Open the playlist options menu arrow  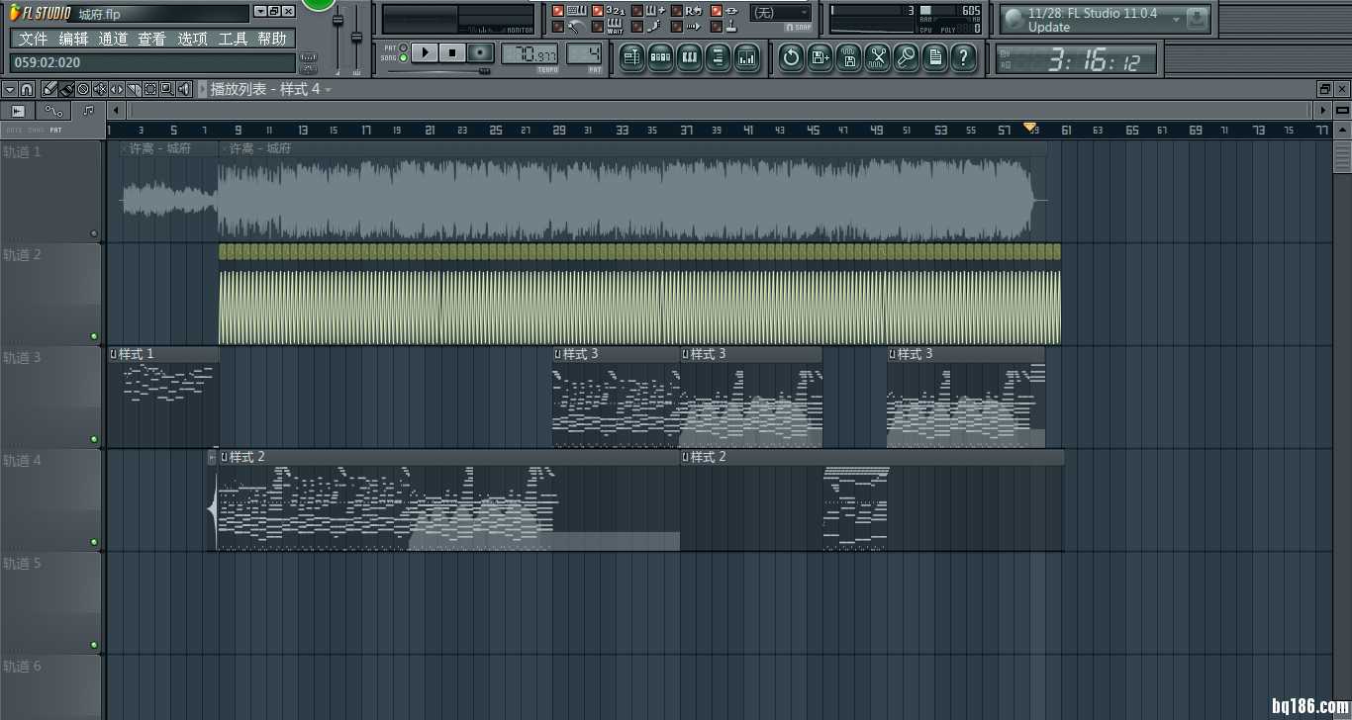pyautogui.click(x=10, y=89)
